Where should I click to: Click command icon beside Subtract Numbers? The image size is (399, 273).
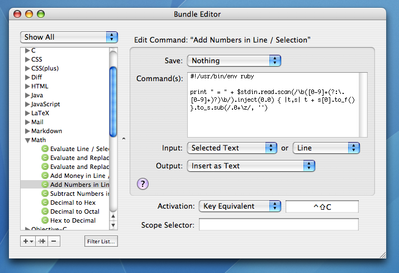[45, 194]
